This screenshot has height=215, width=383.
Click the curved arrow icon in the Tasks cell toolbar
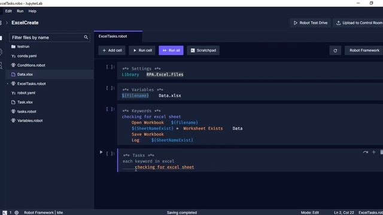click(365, 152)
